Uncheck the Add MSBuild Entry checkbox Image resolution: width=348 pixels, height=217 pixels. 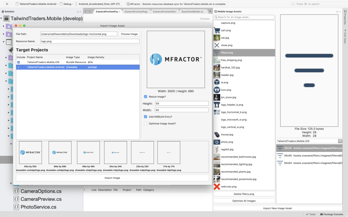pyautogui.click(x=145, y=117)
